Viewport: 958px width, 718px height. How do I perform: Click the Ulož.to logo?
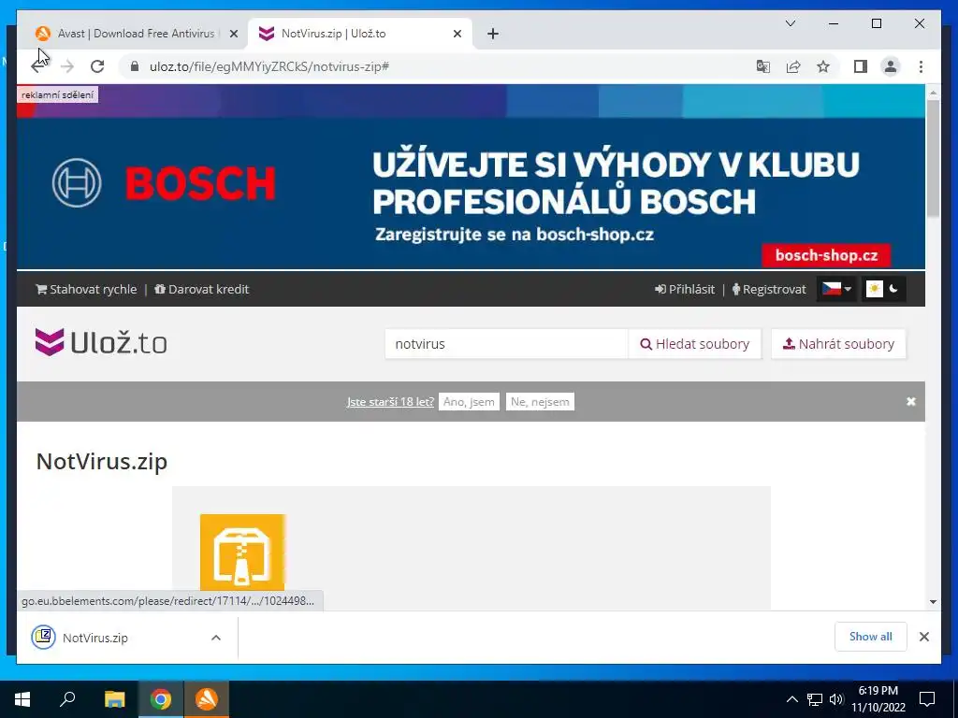(101, 342)
